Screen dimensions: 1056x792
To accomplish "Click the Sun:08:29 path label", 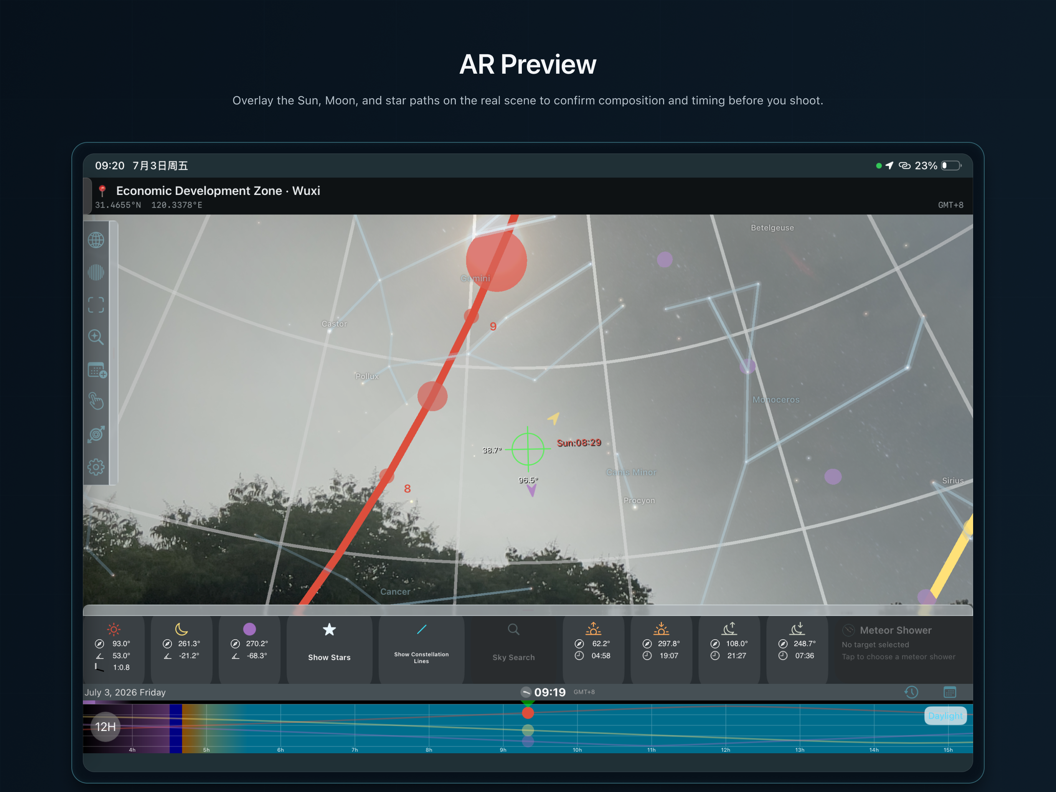I will click(x=579, y=442).
